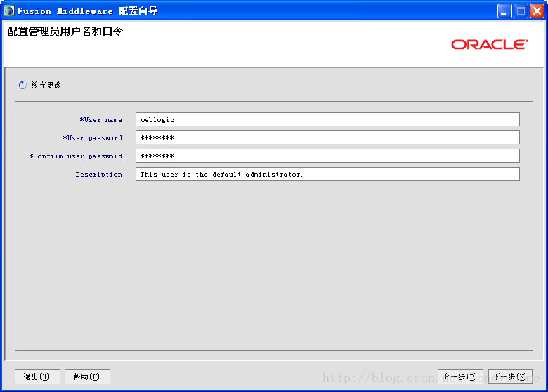Click the 放弃更改 label text

click(x=46, y=85)
